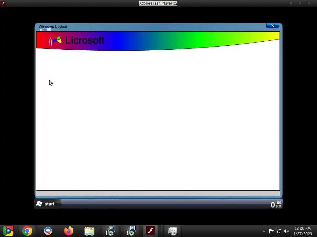The width and height of the screenshot is (317, 237).
Task: Close the Windows Update window
Action: 272,26
